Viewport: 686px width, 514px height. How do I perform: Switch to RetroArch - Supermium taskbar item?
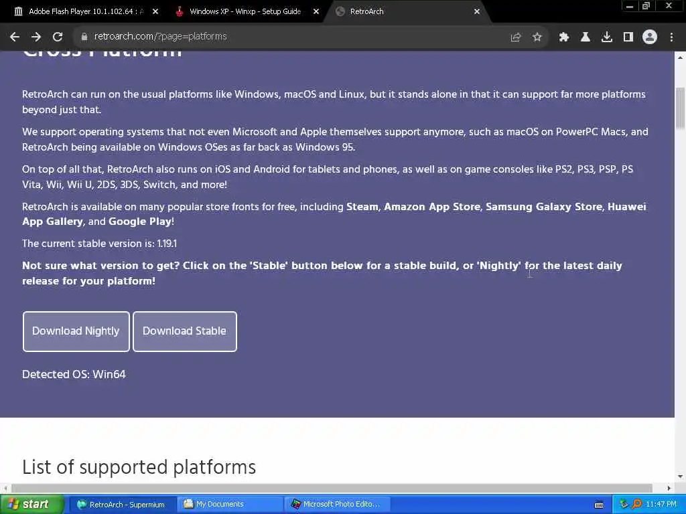tap(122, 505)
